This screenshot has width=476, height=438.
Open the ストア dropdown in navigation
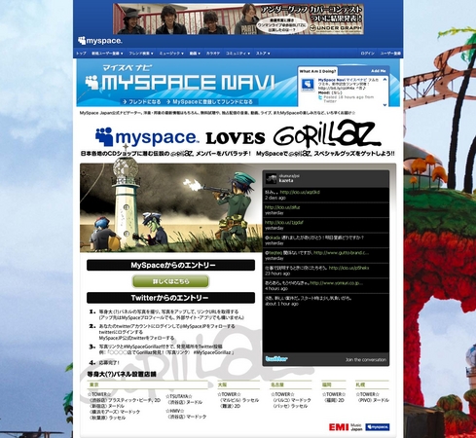tap(263, 54)
